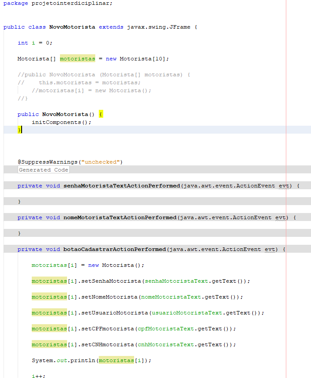Select the NovoMotorista class name in class declaration
311x378 pixels.
point(72,27)
